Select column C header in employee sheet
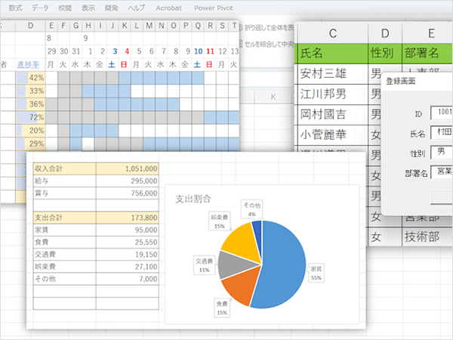453x340 pixels. pos(332,33)
